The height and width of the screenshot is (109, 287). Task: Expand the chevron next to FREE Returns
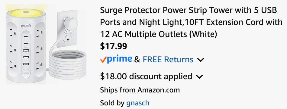200,60
